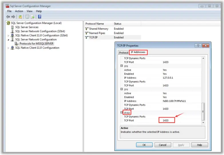This screenshot has width=224, height=155.
Task: Click the IP8 Active value Yes
Action: point(165,70)
